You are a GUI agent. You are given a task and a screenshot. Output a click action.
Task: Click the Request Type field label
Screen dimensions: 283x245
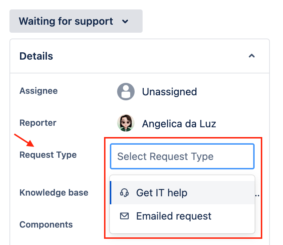(x=48, y=155)
